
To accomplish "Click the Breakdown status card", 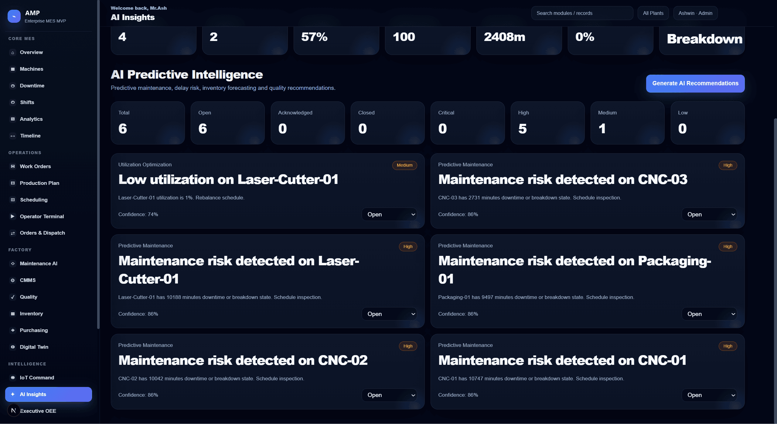I will [702, 41].
